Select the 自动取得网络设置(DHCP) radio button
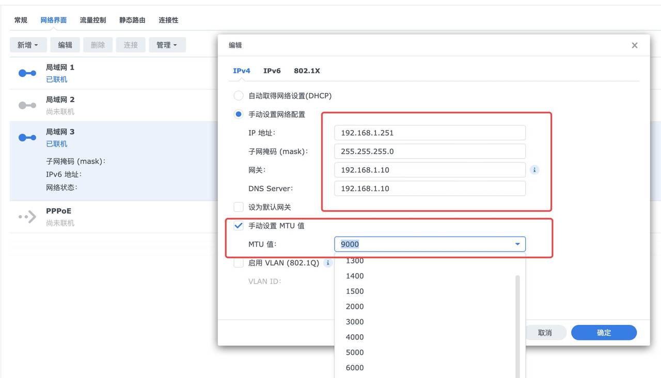661x378 pixels. tap(238, 95)
